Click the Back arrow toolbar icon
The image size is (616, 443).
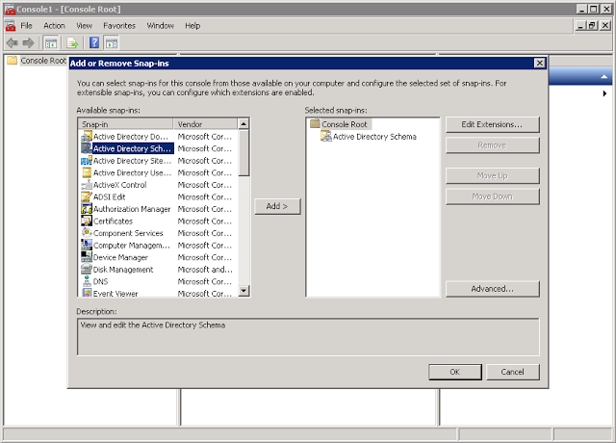click(13, 42)
